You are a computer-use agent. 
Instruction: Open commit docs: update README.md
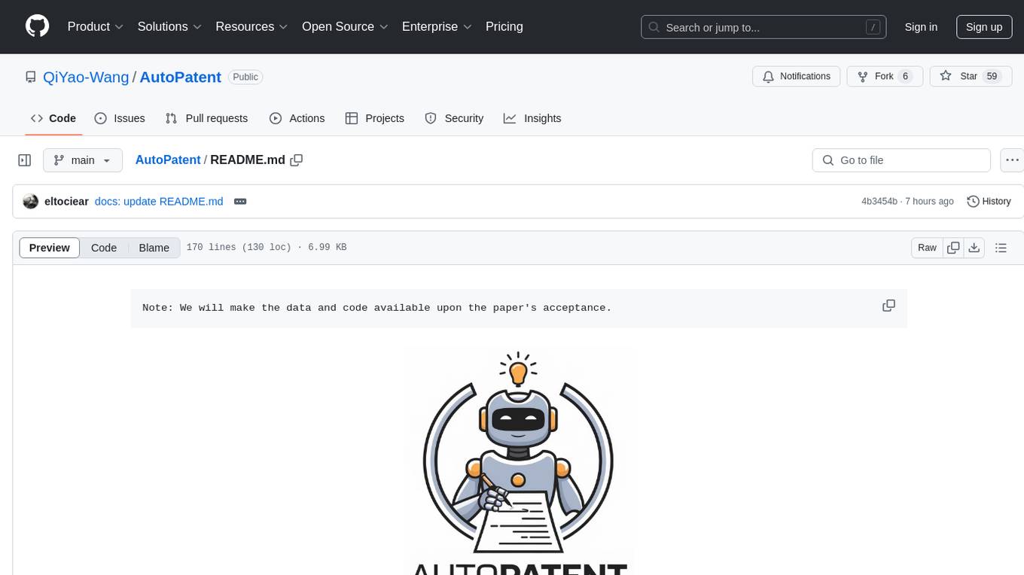click(x=159, y=202)
